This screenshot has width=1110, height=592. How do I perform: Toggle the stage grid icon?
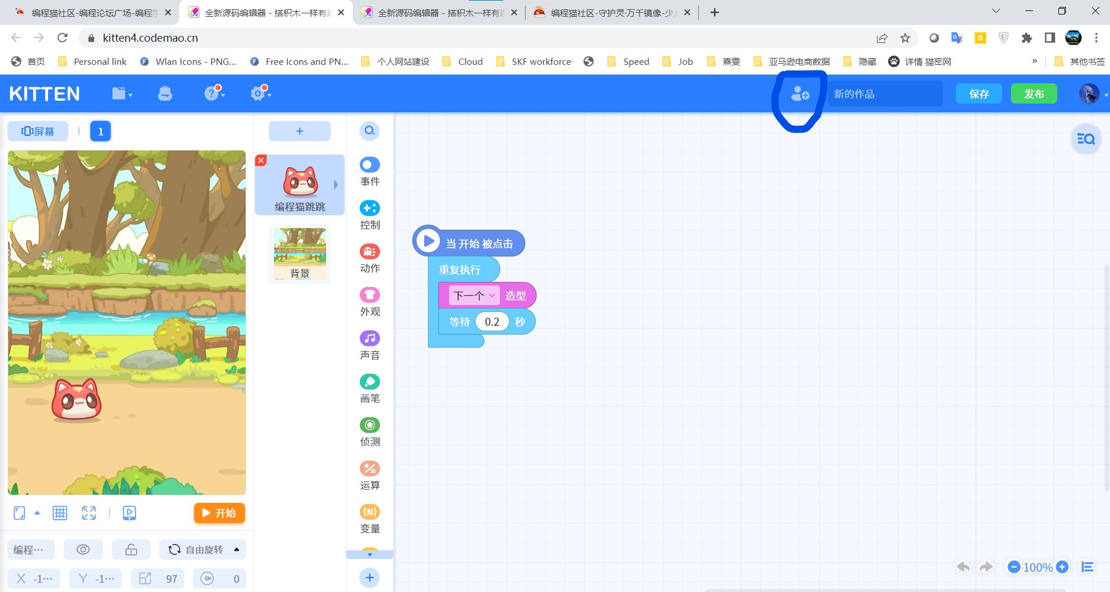pyautogui.click(x=60, y=513)
